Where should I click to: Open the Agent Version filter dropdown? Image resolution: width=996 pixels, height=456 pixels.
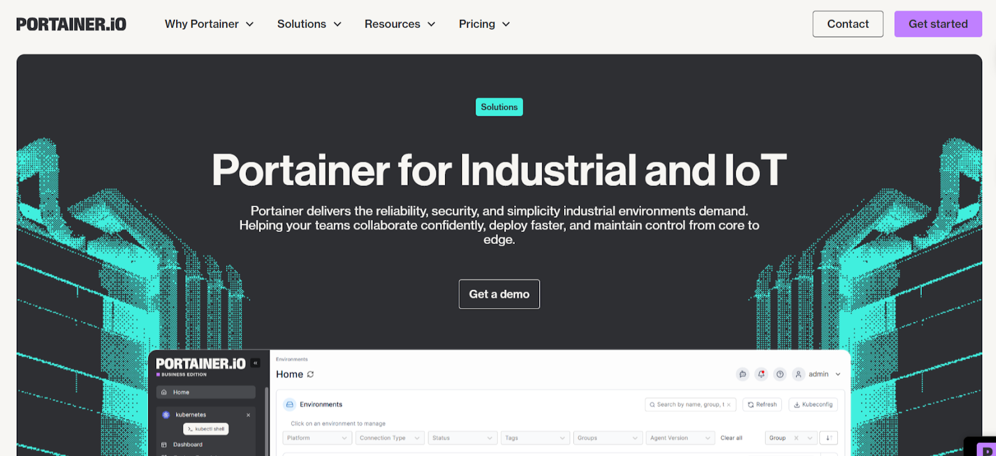[681, 438]
